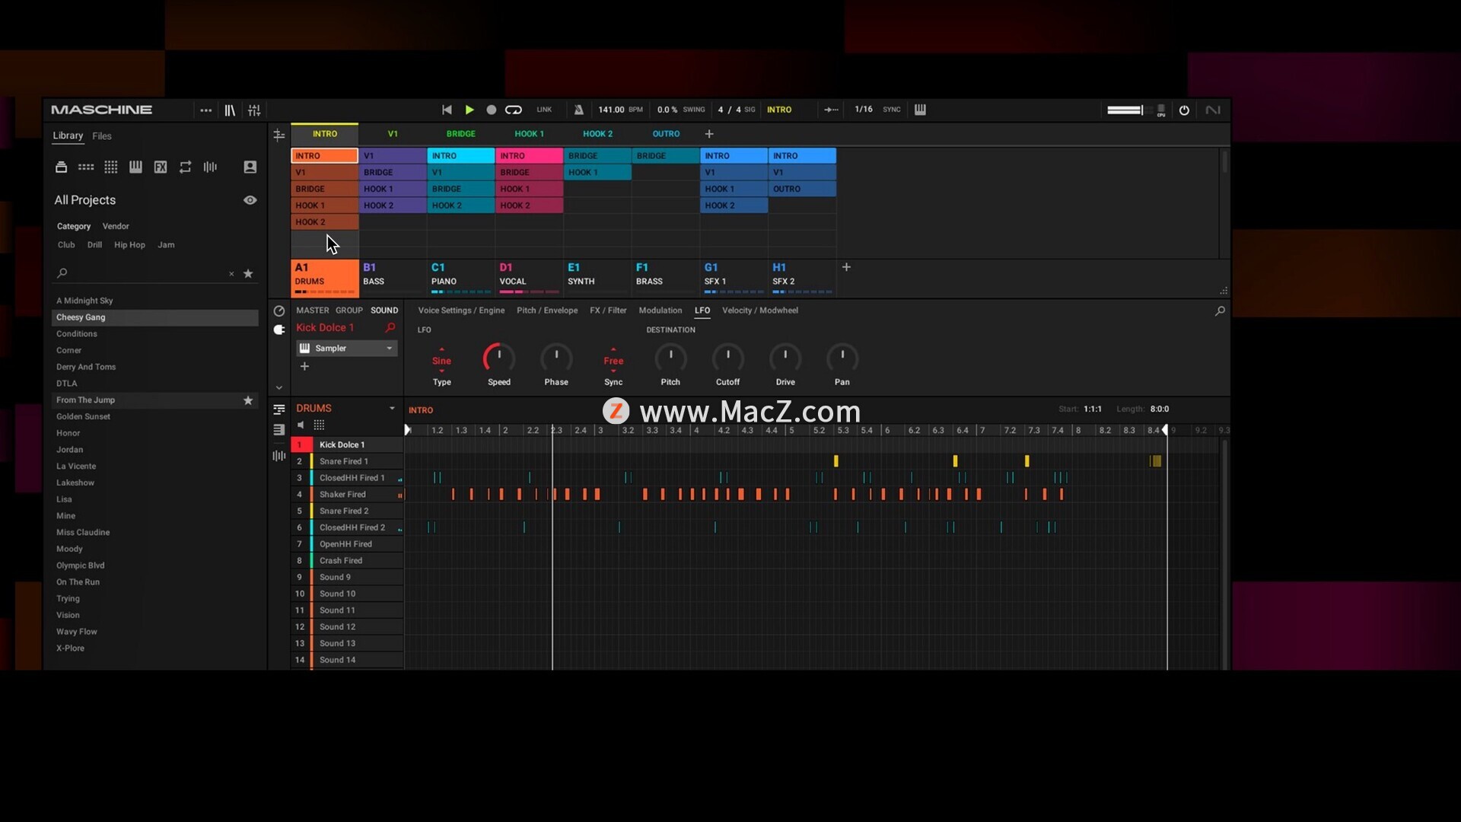Click the green play button

(469, 110)
